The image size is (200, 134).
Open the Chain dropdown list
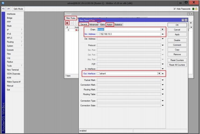162,30
